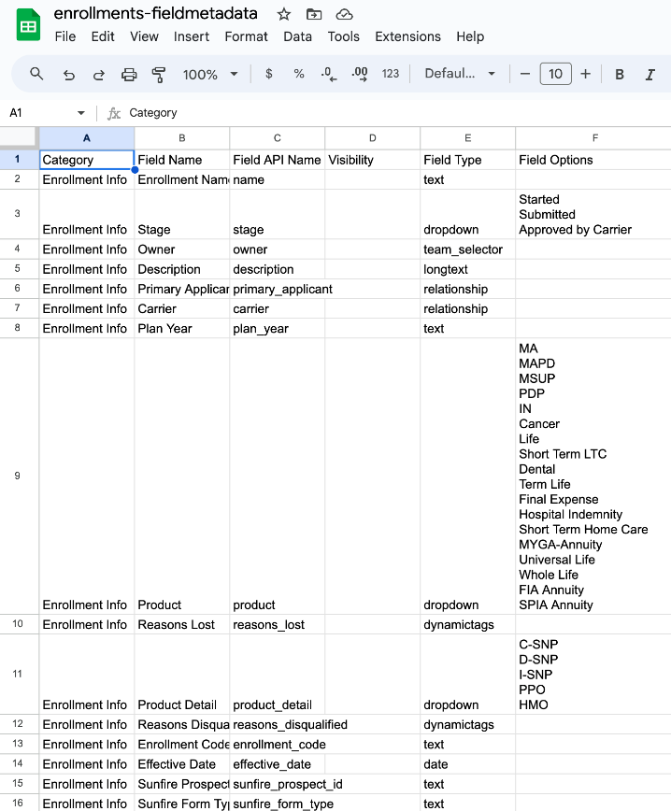The image size is (671, 811).
Task: Check the cloud save status icon
Action: (344, 14)
